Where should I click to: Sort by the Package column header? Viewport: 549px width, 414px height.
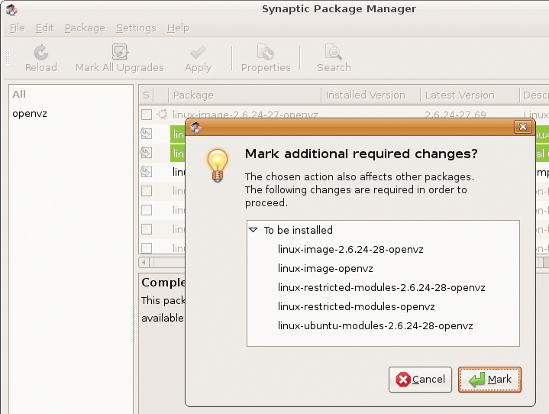click(x=244, y=95)
